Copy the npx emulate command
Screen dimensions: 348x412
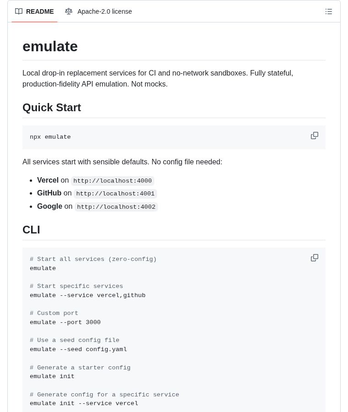pyautogui.click(x=315, y=136)
